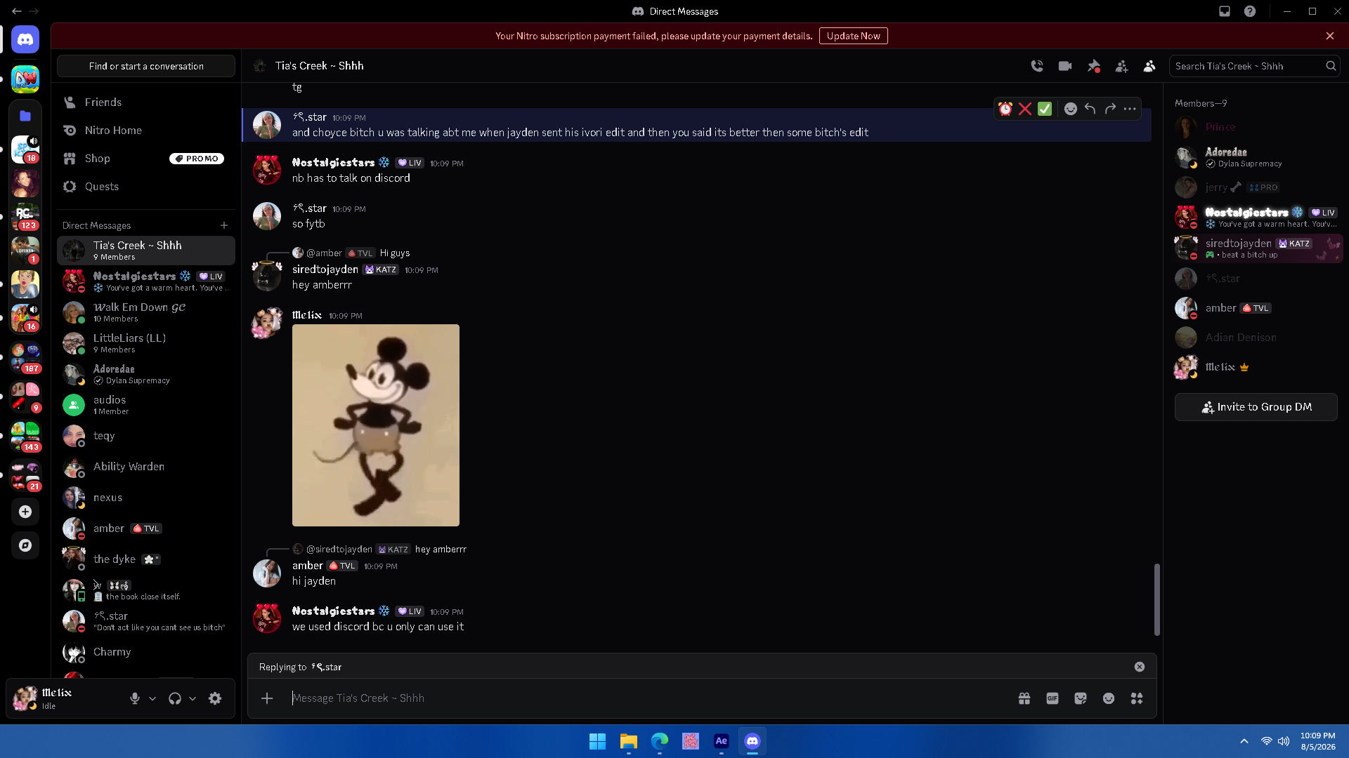Select the Walk Em Down GC conversation

(146, 312)
